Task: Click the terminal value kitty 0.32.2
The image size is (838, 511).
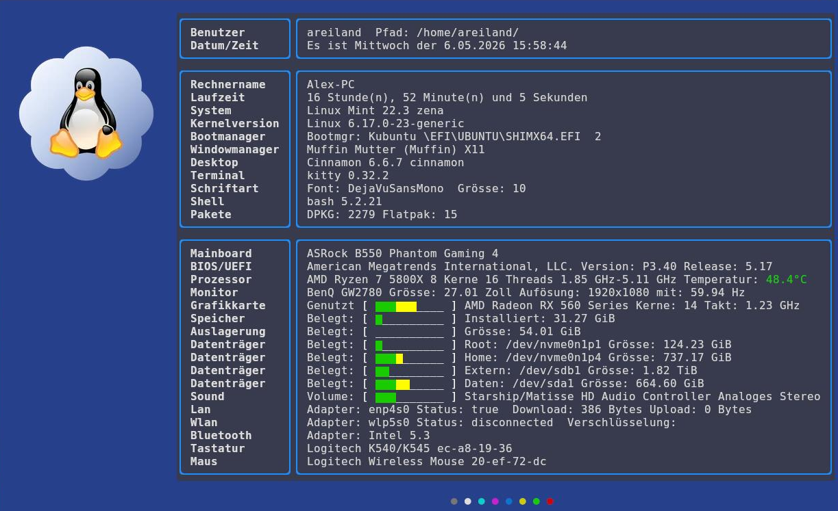Action: (x=348, y=176)
